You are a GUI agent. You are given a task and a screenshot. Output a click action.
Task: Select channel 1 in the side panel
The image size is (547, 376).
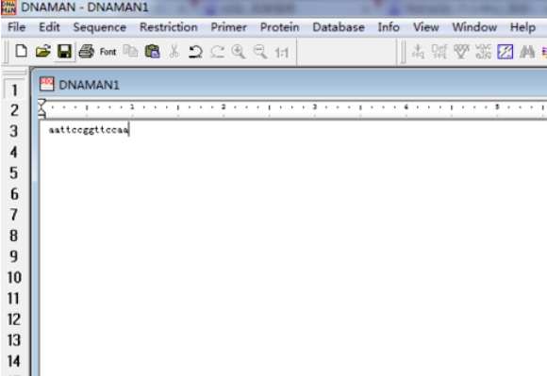(14, 90)
